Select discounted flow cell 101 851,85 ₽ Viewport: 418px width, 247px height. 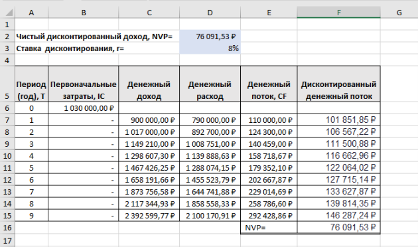tap(338, 120)
